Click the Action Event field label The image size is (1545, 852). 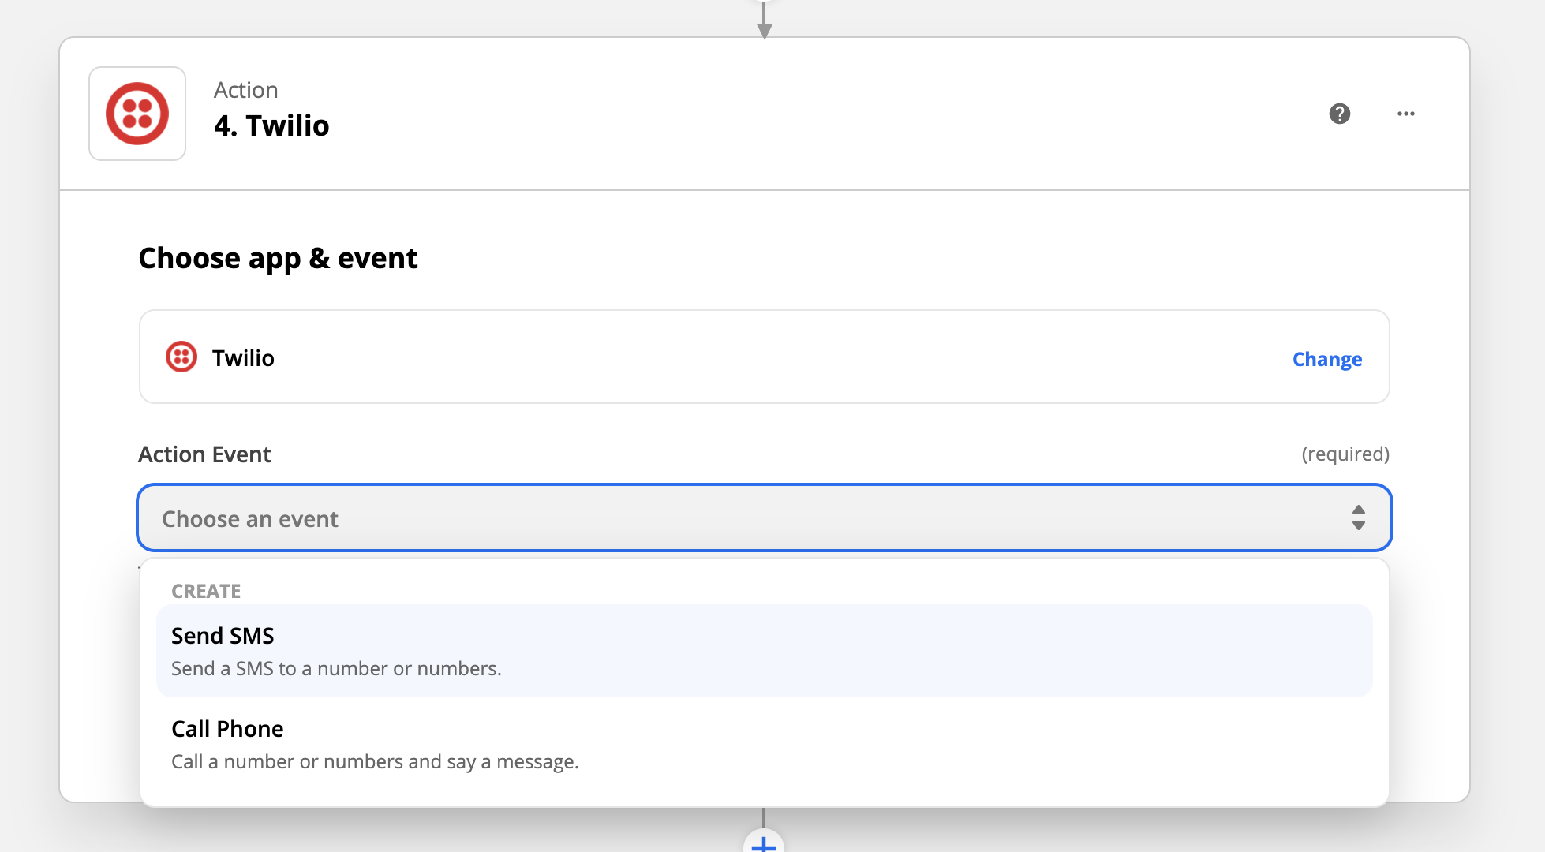[x=204, y=454]
